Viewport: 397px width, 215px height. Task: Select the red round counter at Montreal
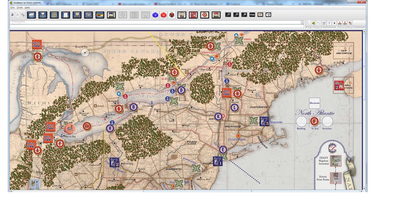(x=211, y=46)
